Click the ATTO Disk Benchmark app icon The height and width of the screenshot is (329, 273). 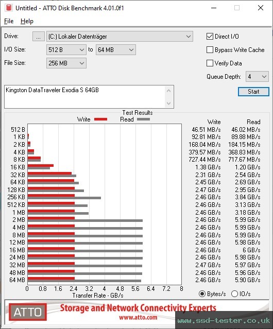pyautogui.click(x=9, y=8)
